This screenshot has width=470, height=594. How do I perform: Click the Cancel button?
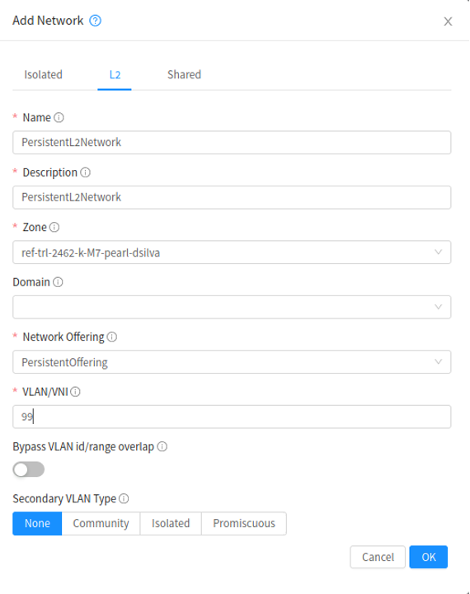(378, 557)
